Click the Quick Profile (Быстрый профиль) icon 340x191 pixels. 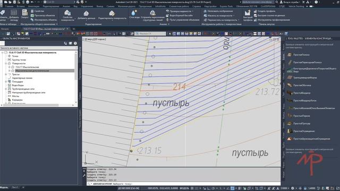click(x=248, y=13)
